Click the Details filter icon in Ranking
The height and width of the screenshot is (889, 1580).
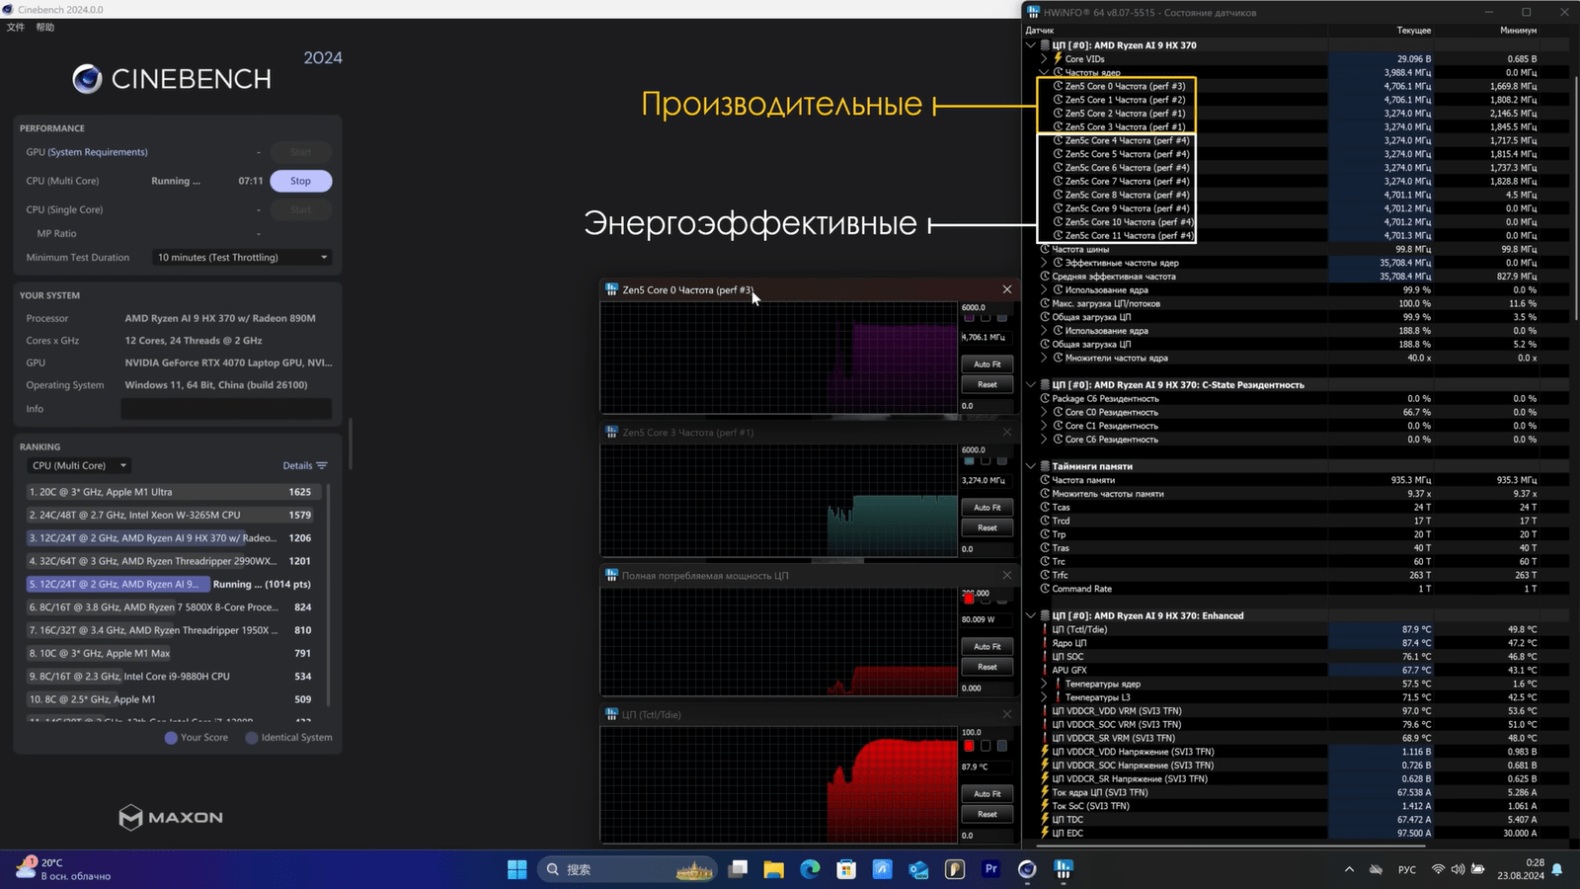[322, 465]
